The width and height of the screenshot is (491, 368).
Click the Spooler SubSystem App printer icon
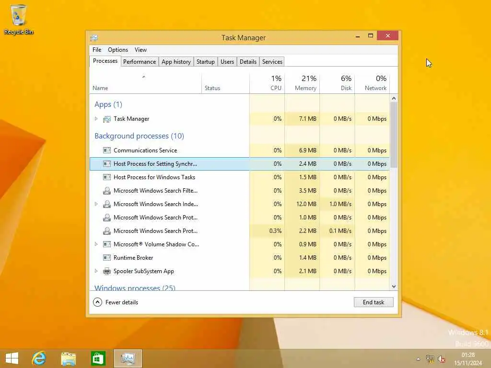click(x=107, y=271)
